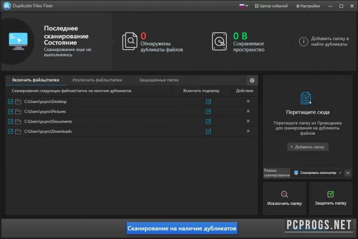Toggle include subfolder for Downloads
The image size is (358, 239).
[208, 131]
